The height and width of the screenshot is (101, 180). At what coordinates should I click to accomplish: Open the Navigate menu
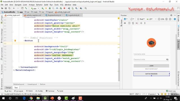tap(18, 5)
